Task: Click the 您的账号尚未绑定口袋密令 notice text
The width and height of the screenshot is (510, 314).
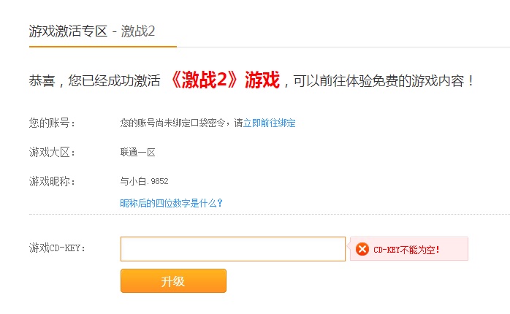Action: click(x=172, y=123)
